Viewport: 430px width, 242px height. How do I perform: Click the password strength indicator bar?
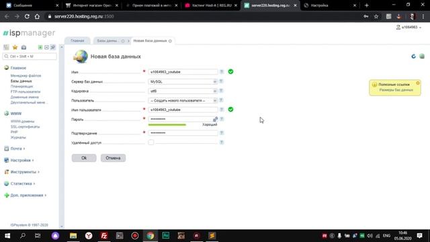pyautogui.click(x=167, y=124)
